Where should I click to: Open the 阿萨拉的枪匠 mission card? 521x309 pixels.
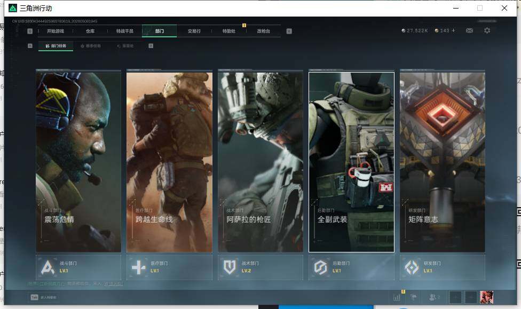260,162
